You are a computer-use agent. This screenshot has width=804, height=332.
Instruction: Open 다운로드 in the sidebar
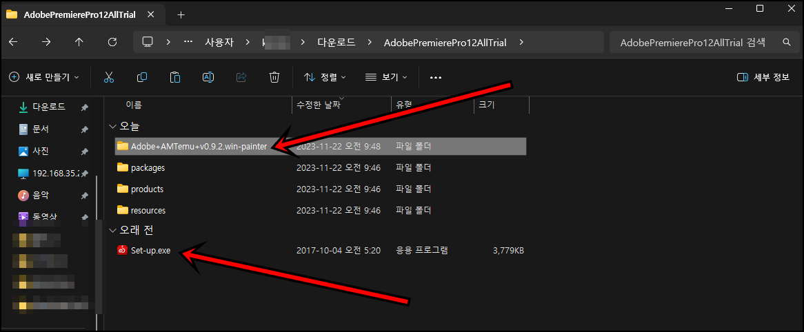pos(49,107)
